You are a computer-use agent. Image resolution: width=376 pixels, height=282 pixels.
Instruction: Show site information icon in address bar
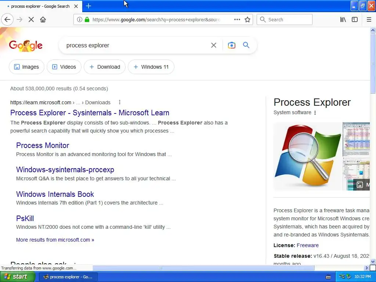(x=79, y=19)
